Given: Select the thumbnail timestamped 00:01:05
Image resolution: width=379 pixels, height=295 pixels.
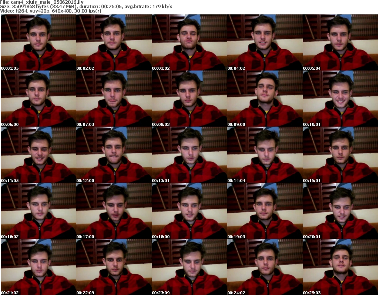Looking at the screenshot, I should (x=38, y=42).
